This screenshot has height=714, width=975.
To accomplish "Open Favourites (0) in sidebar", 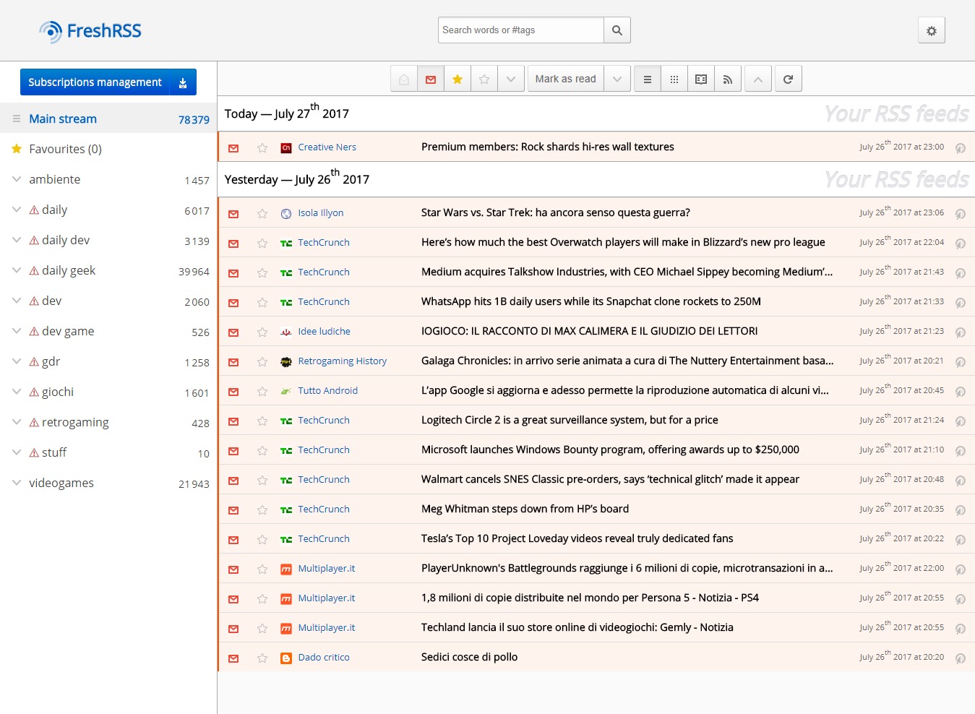I will pyautogui.click(x=65, y=150).
